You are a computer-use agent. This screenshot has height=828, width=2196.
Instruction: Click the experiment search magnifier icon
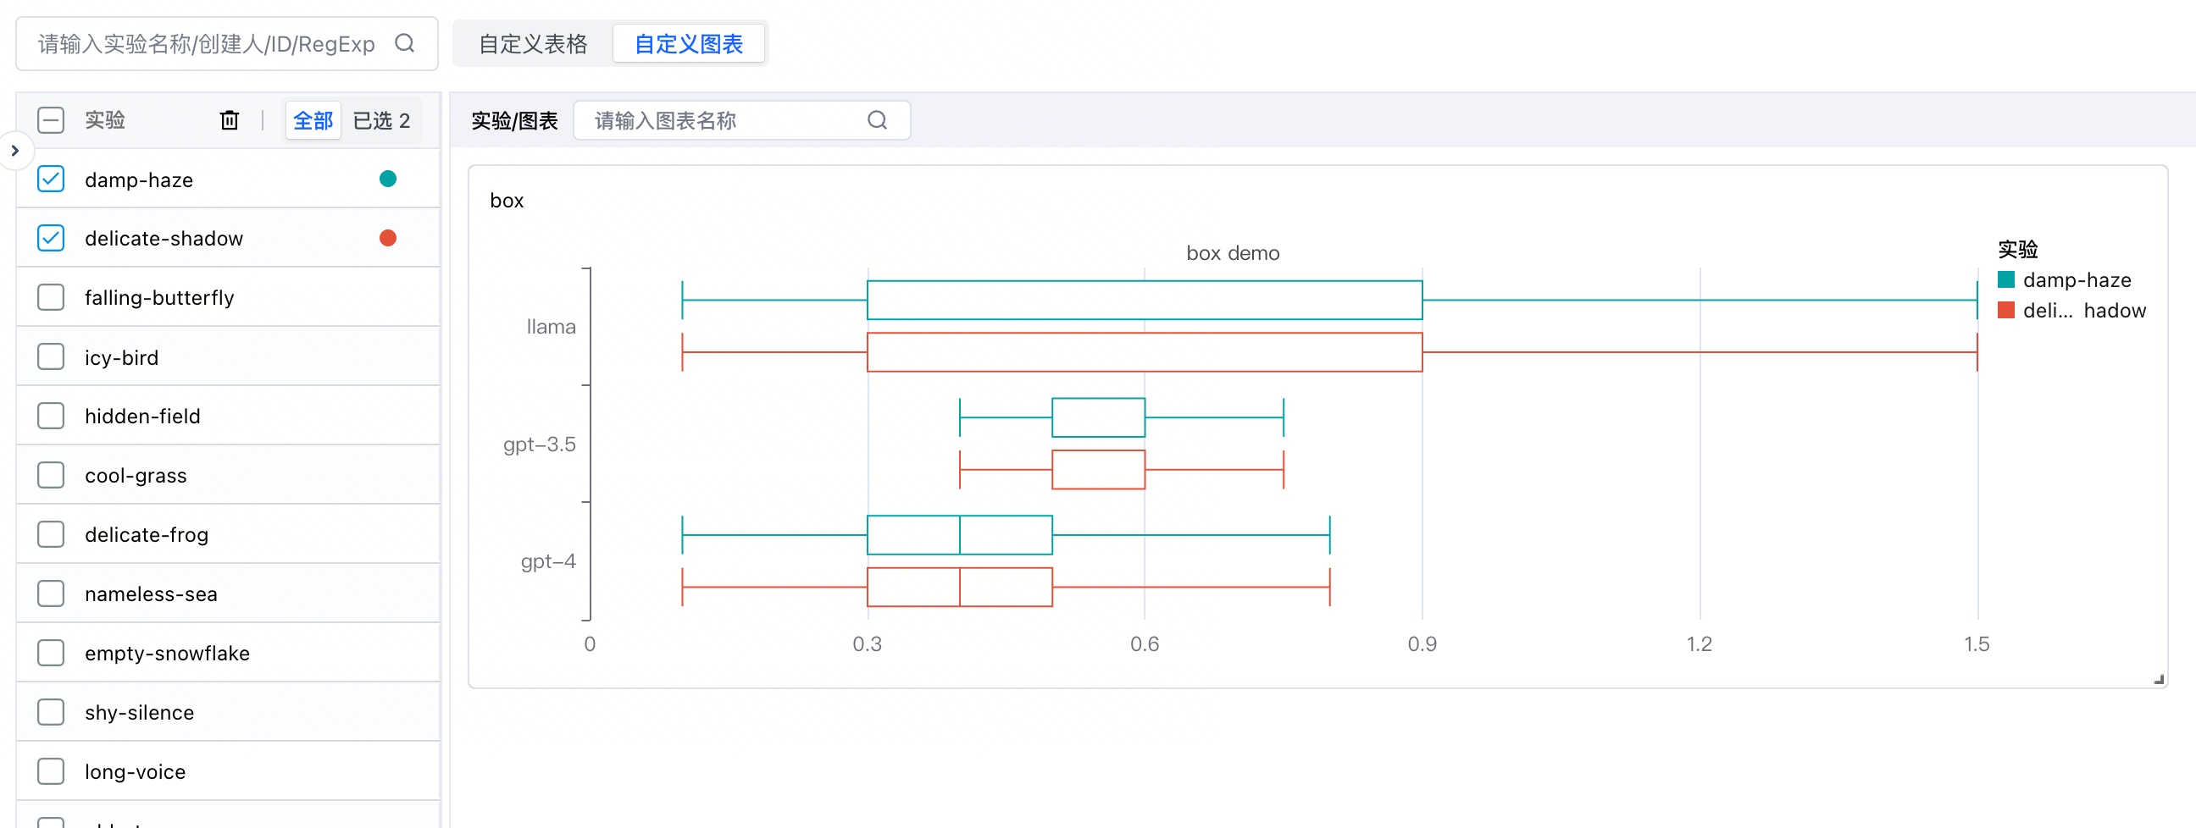(405, 43)
